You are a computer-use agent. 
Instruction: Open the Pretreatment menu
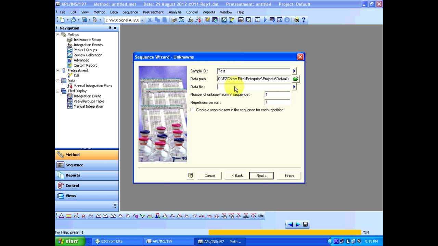click(x=153, y=12)
